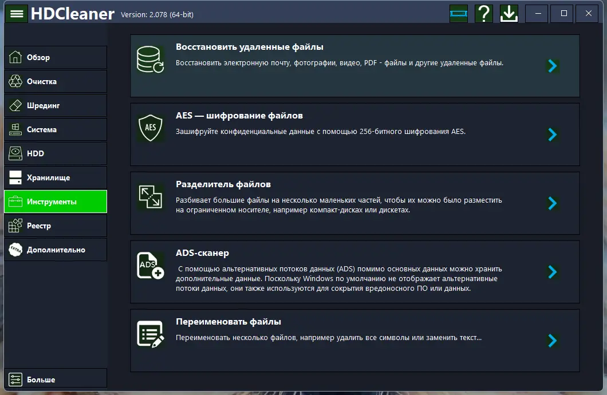Click the Переименовать файлы title
The width and height of the screenshot is (607, 395).
click(x=228, y=322)
